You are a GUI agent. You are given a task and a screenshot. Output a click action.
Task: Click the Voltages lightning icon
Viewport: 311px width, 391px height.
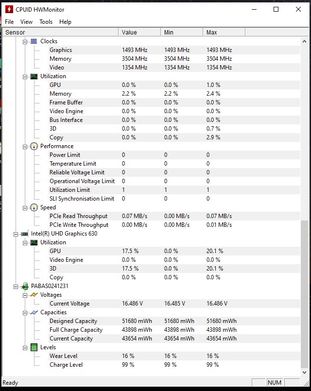(x=34, y=295)
